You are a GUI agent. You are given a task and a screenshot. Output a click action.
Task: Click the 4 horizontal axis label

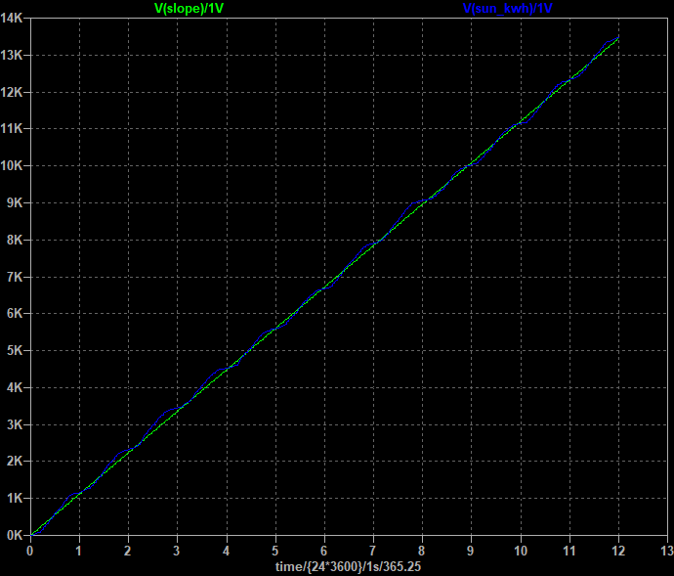226,551
